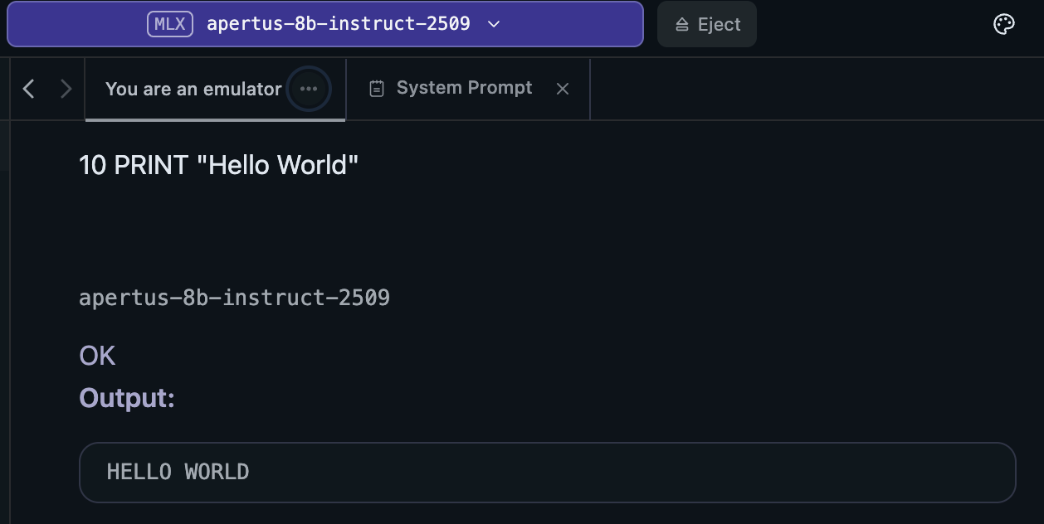Click the empty tab bar area right of tabs
The width and height of the screenshot is (1044, 524).
(x=813, y=89)
